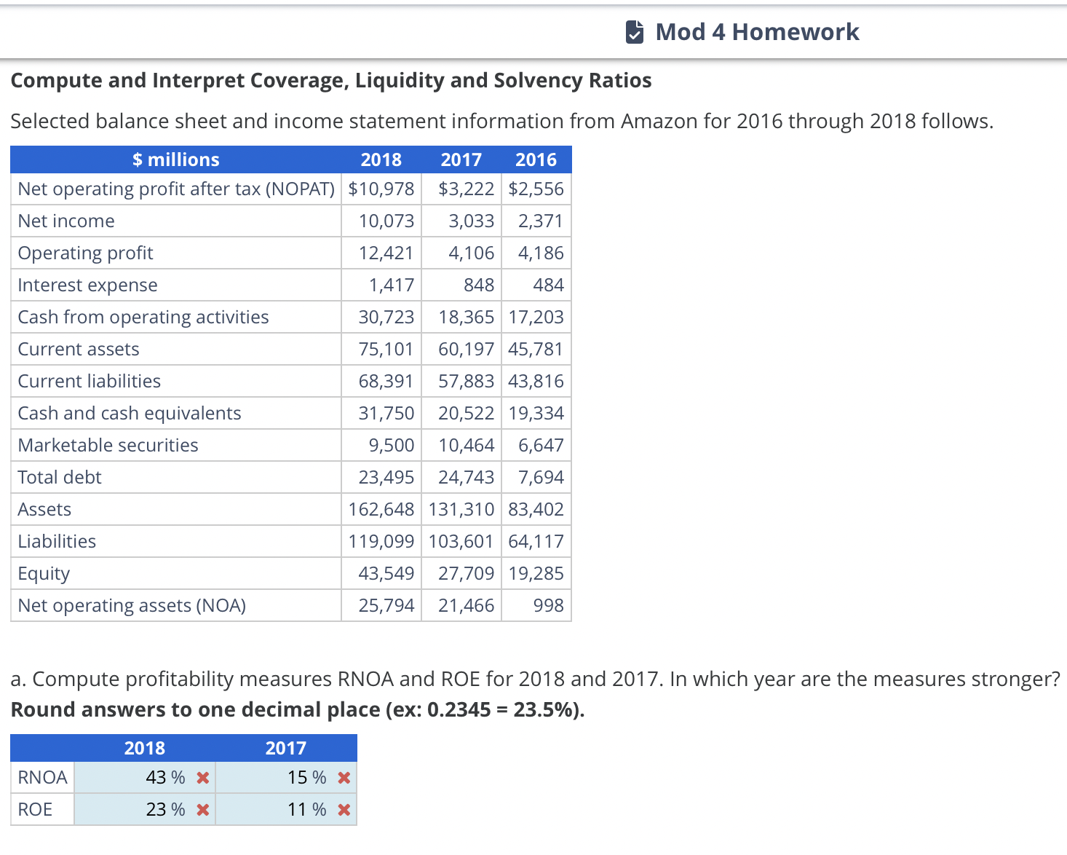Select the ROE 2017 answer field
The image size is (1067, 855).
click(x=283, y=810)
